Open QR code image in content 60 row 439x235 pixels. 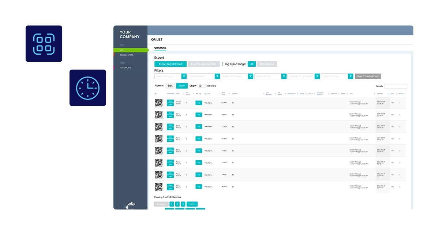tap(158, 151)
